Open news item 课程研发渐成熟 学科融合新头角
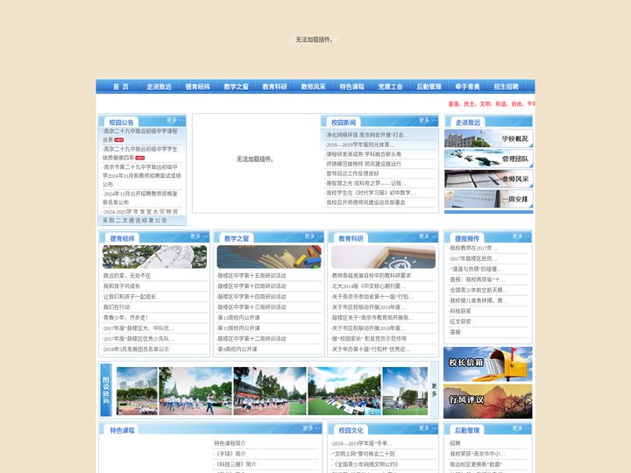This screenshot has height=473, width=631. 364,154
